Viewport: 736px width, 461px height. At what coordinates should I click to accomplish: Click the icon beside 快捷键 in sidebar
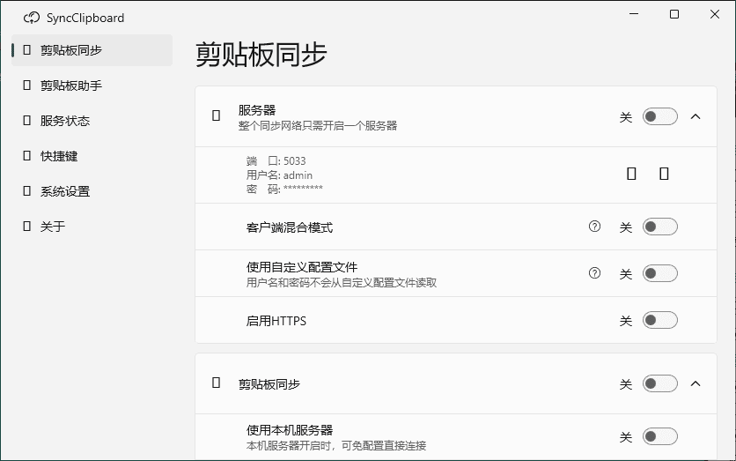[x=26, y=156]
